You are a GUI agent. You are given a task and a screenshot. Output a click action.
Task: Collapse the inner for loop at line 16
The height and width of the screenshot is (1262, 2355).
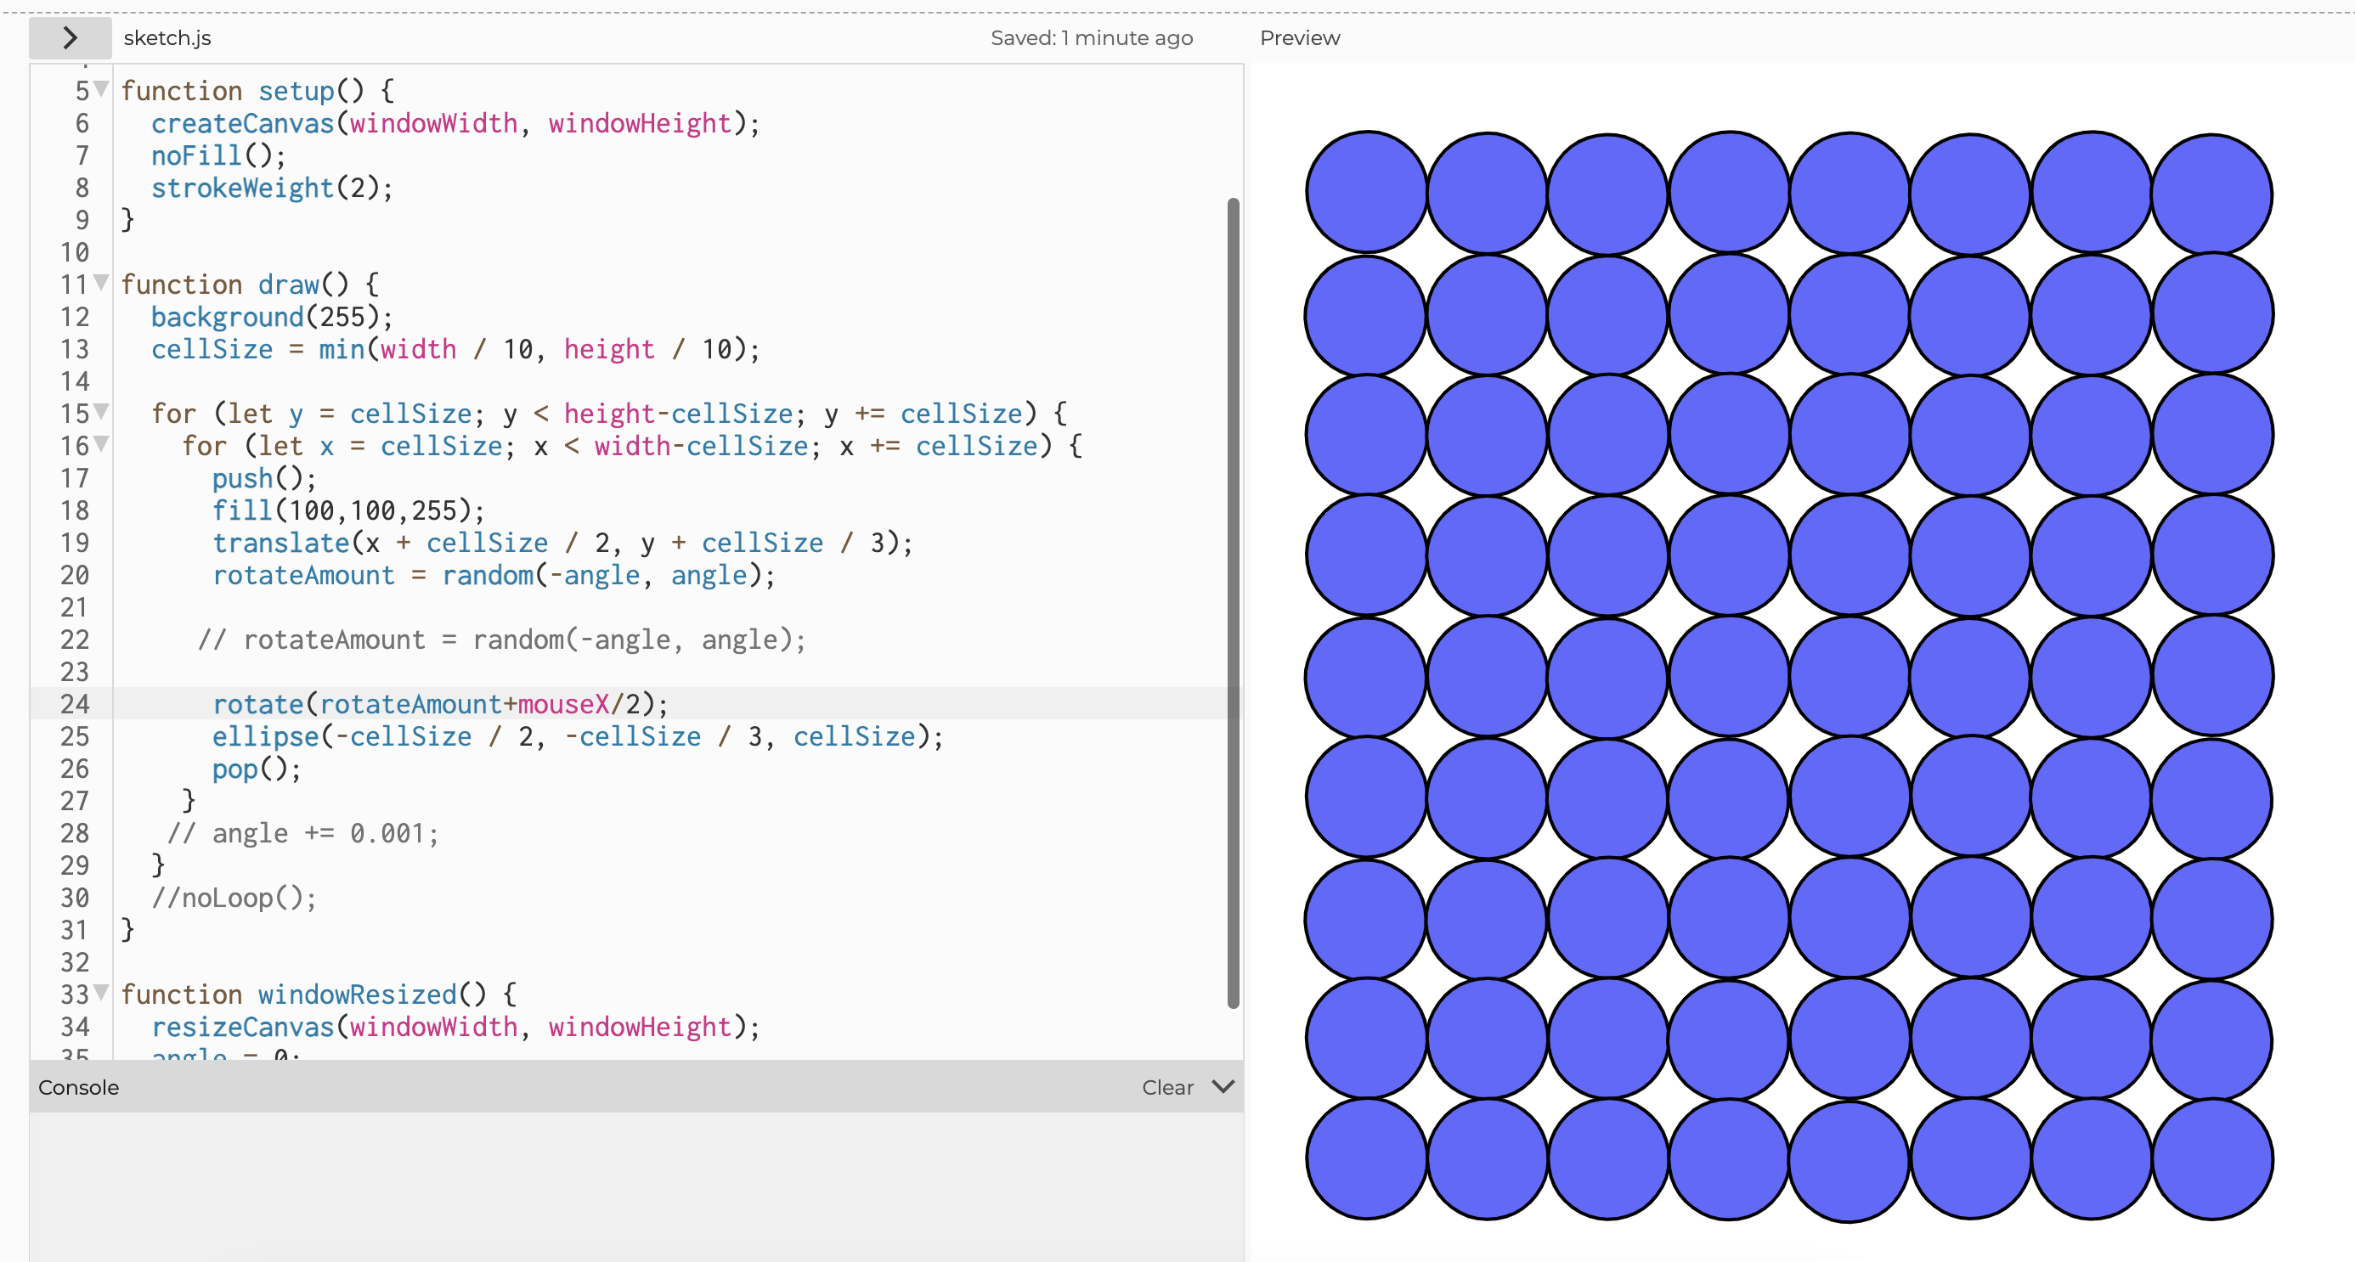pyautogui.click(x=101, y=444)
